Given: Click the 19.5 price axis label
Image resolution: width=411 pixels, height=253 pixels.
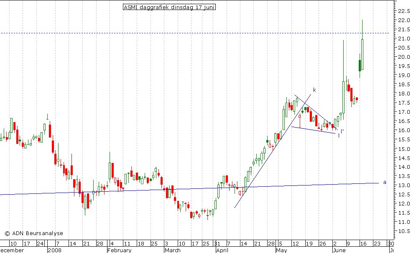Looking at the screenshot, I should tap(404, 66).
